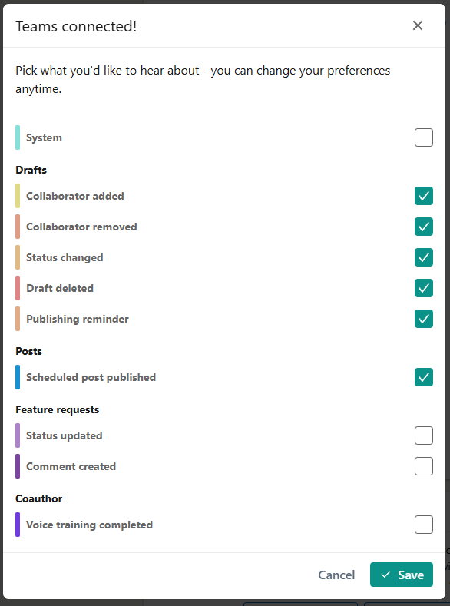Click the Save button
This screenshot has width=450, height=606.
click(402, 575)
